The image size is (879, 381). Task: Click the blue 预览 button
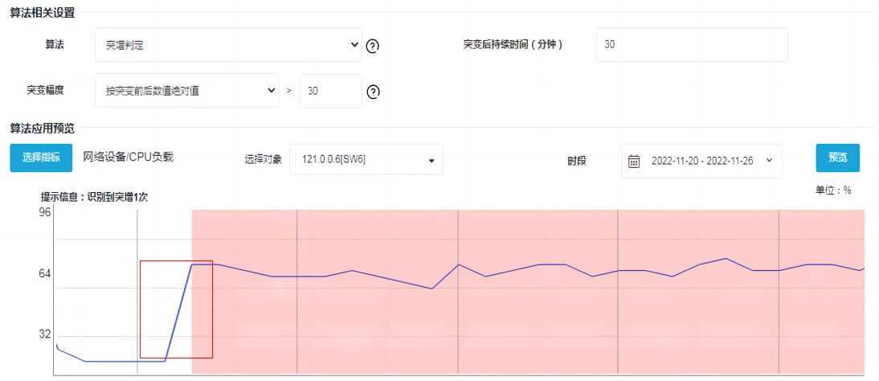tap(837, 158)
